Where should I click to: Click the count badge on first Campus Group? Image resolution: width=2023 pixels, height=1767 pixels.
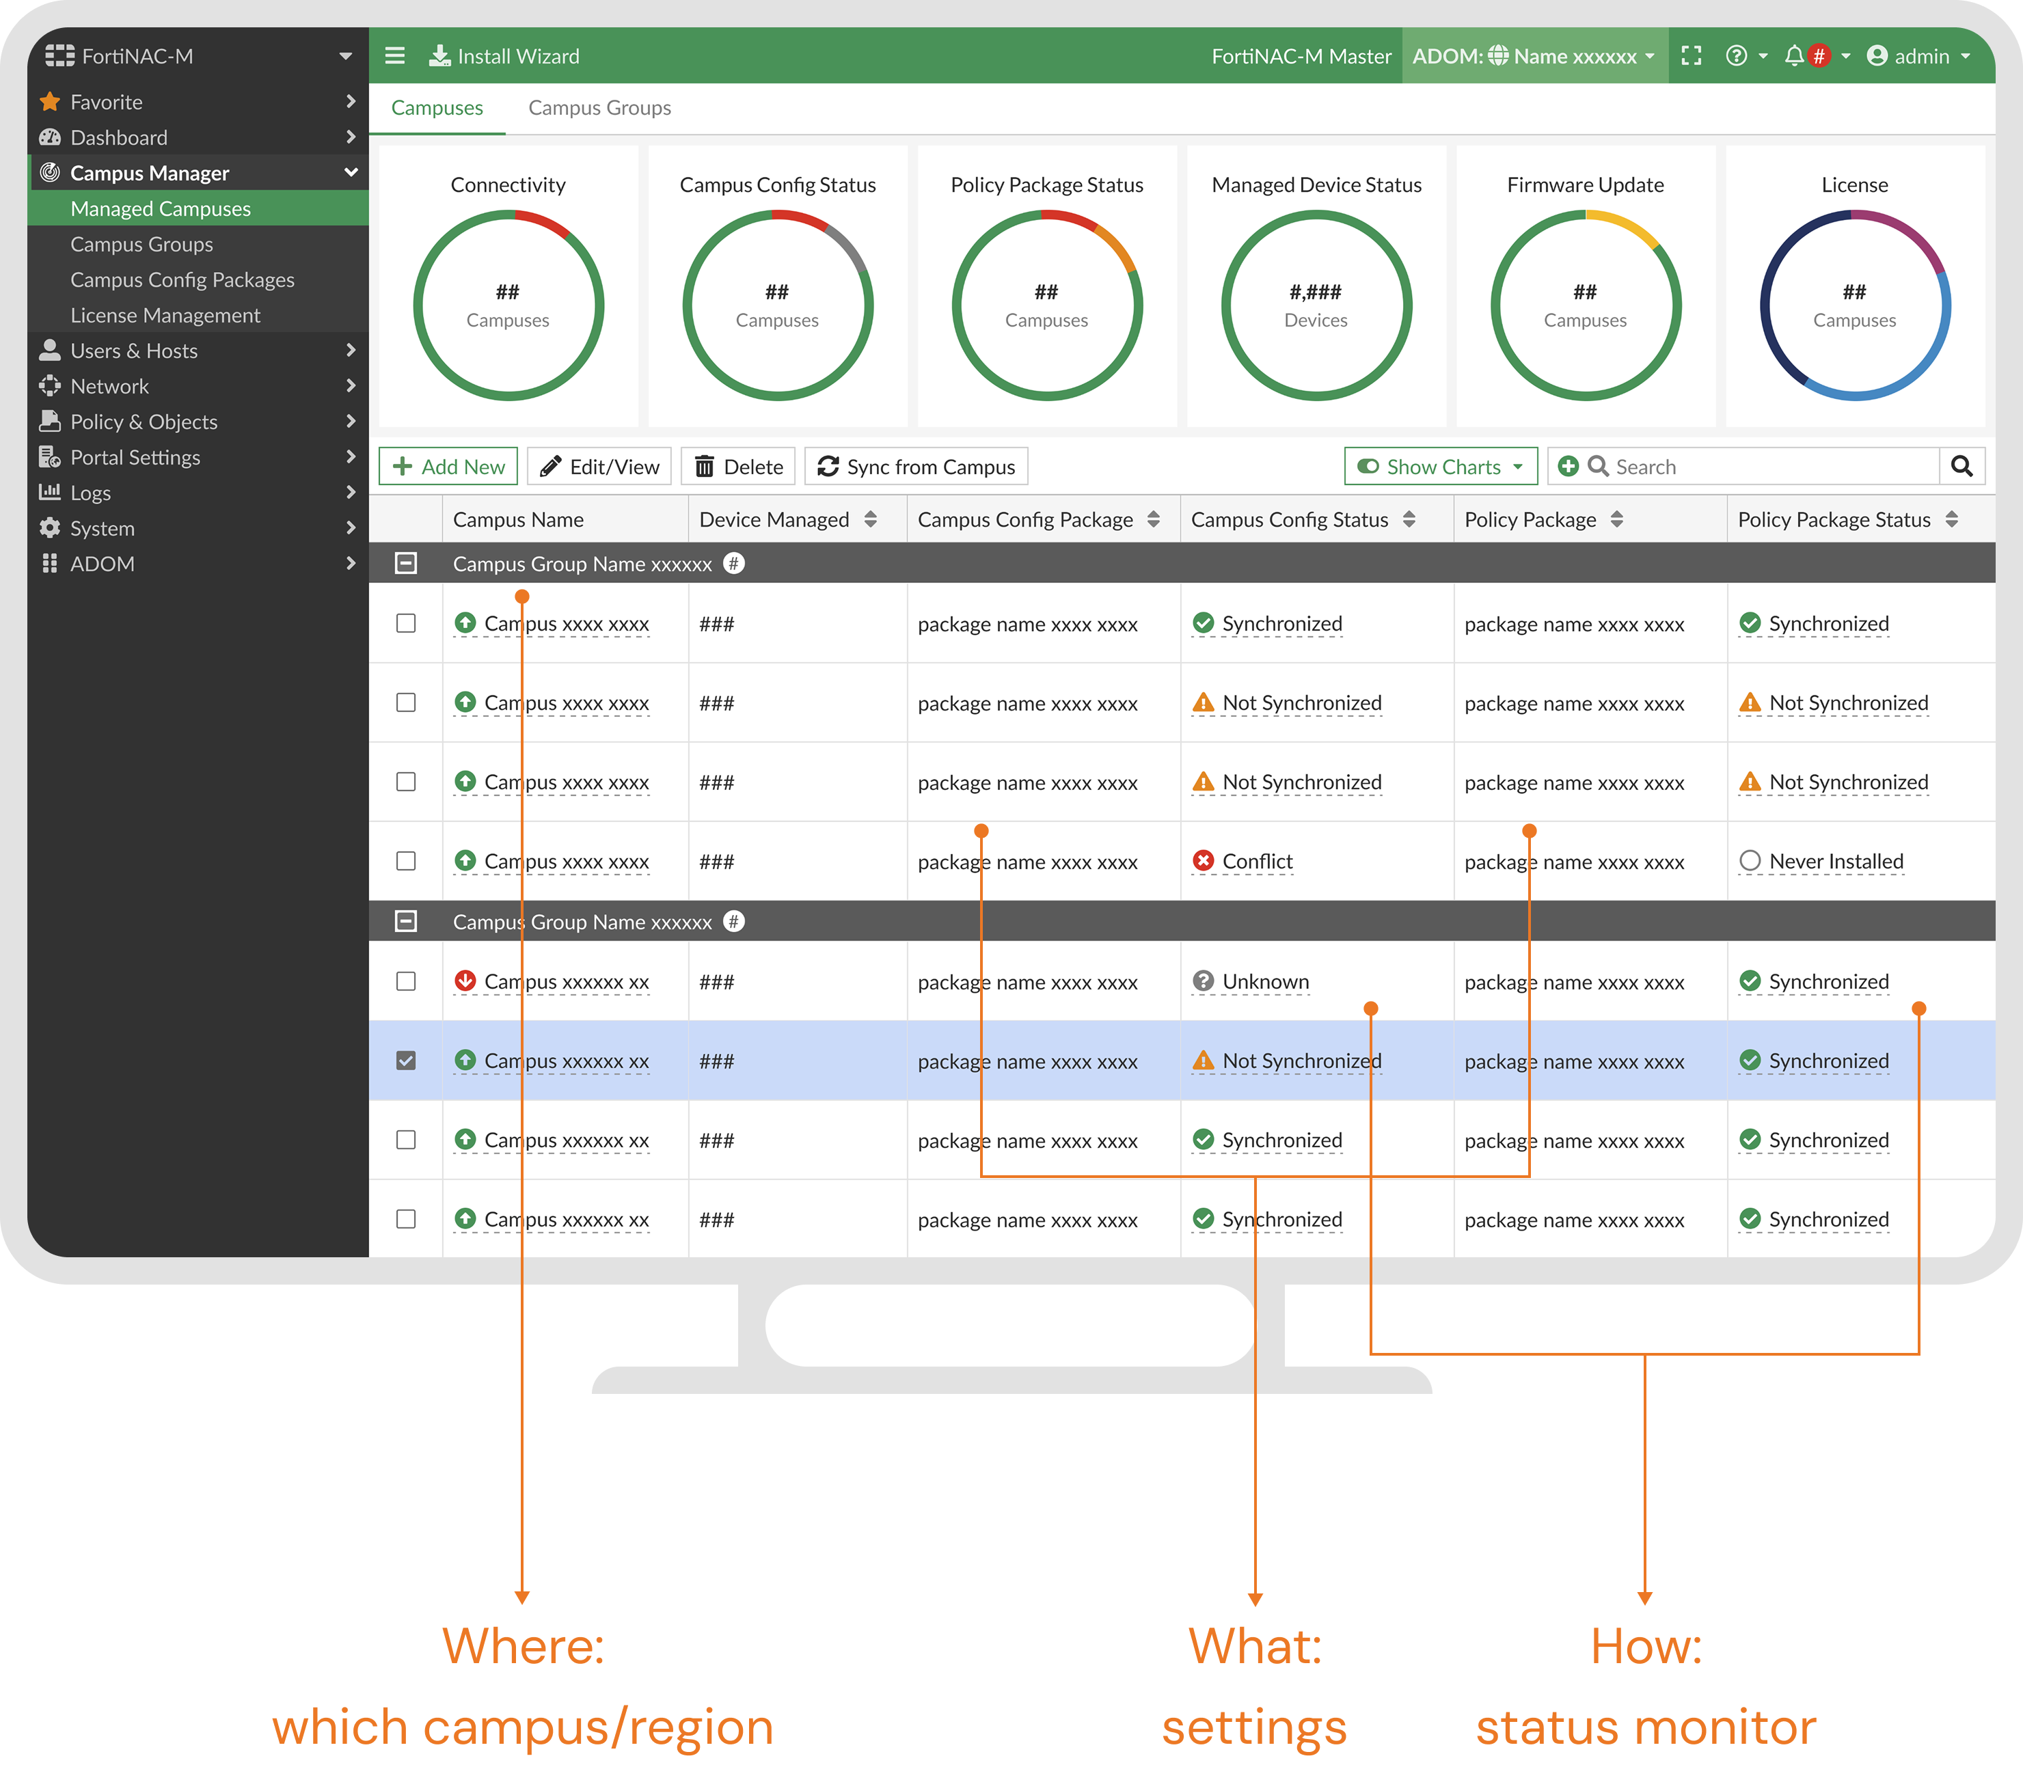click(x=733, y=563)
